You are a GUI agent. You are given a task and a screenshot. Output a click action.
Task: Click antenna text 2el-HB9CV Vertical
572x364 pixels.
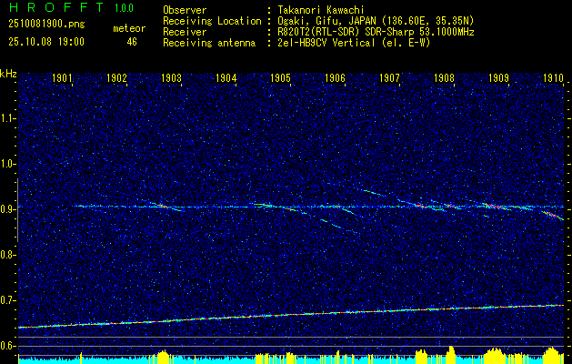pyautogui.click(x=326, y=43)
